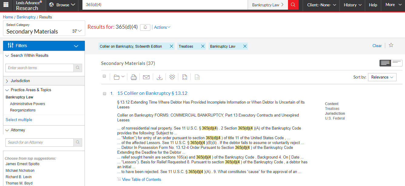Filter by Administrative Powers topic
Image resolution: width=405 pixels, height=186 pixels.
pyautogui.click(x=28, y=104)
